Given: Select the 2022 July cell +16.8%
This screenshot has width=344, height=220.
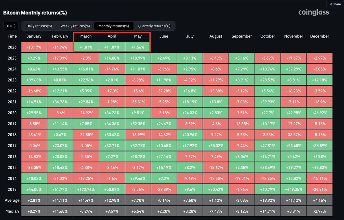Looking at the screenshot, I should pos(190,91).
